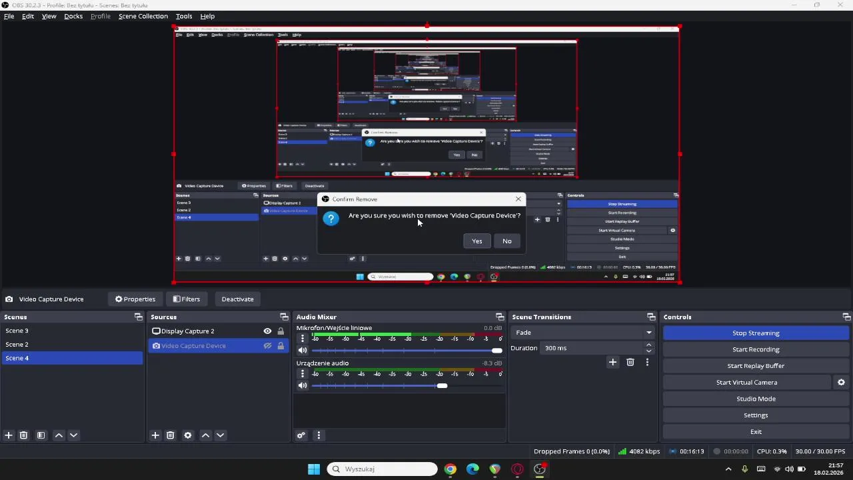Open Urządzenie audio channel options menu
Screen dimensions: 853x480
[x=303, y=373]
